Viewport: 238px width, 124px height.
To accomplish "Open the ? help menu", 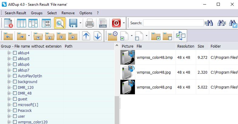I will point(98,13).
